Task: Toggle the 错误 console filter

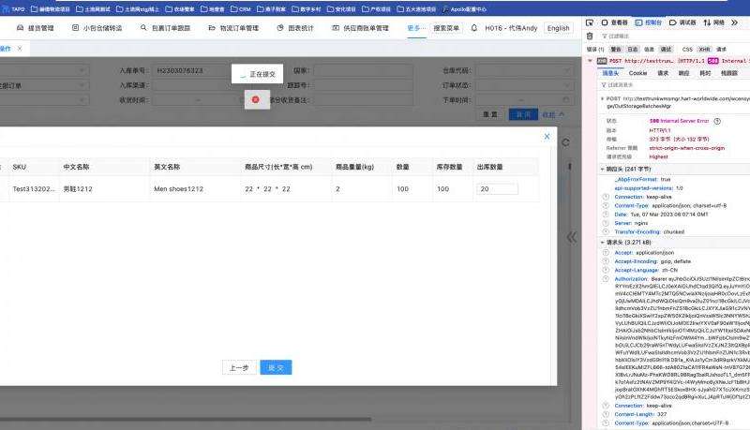Action: (595, 50)
